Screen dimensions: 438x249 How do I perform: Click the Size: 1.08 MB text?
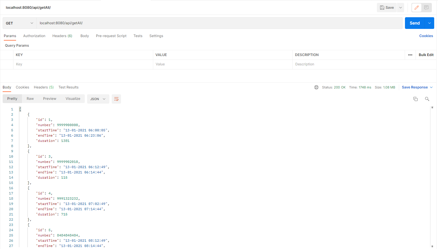[385, 87]
